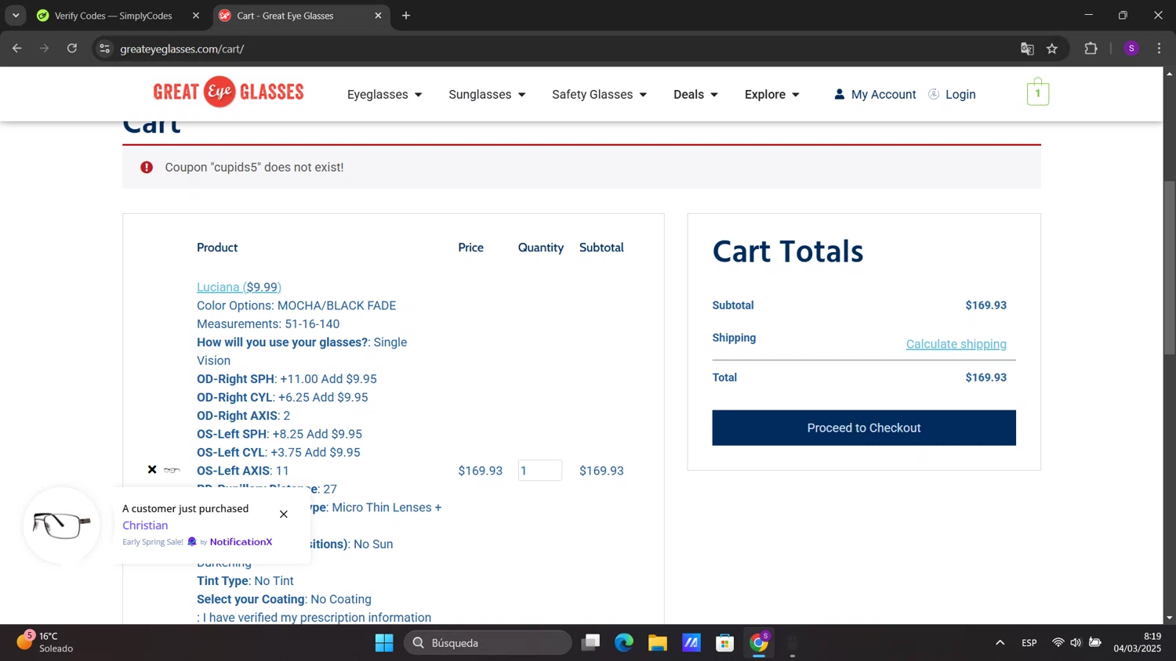The height and width of the screenshot is (661, 1176).
Task: Expand the Safety Glasses menu
Action: point(599,95)
